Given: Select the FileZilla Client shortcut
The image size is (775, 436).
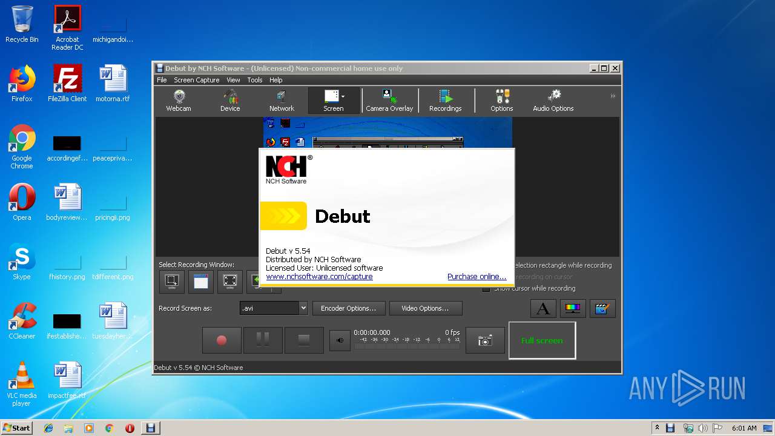Looking at the screenshot, I should coord(67,84).
